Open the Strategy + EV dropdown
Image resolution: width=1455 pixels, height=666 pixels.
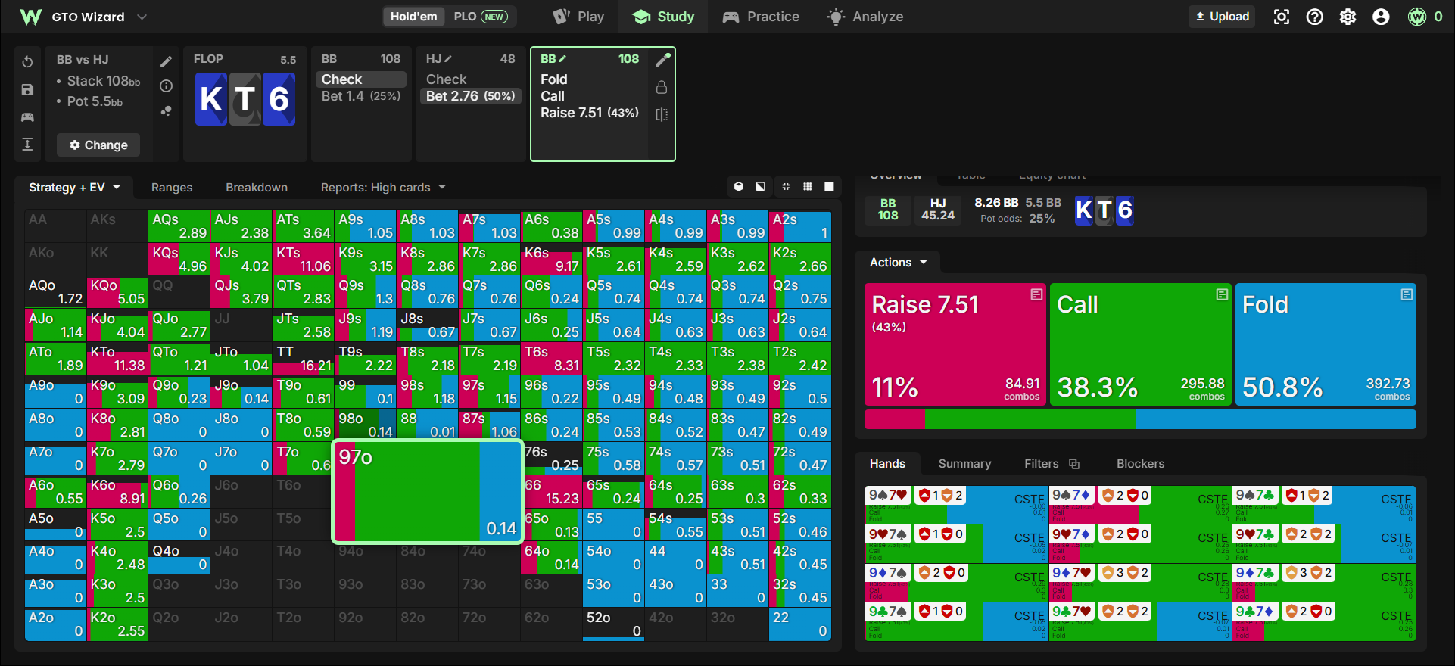click(x=74, y=188)
